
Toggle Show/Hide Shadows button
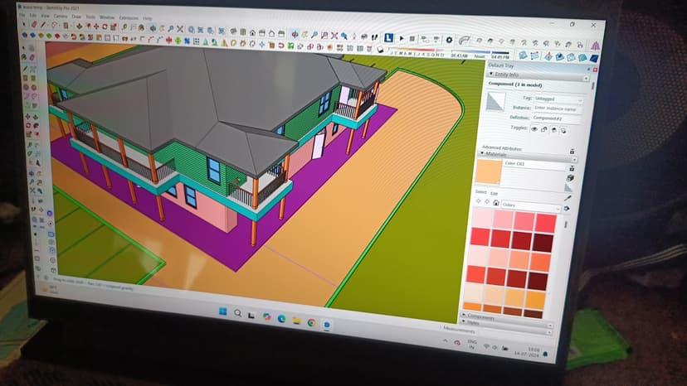(381, 50)
